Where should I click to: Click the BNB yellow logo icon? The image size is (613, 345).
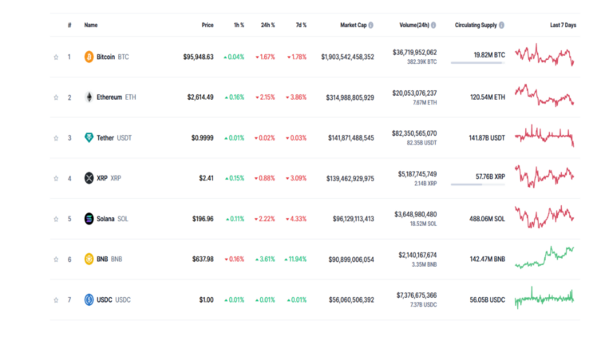[x=89, y=259]
